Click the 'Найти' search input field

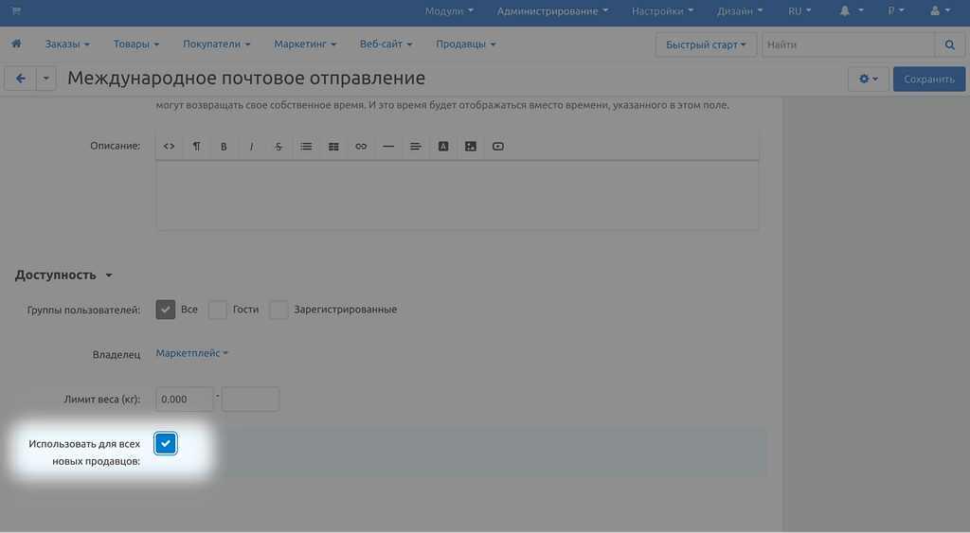847,44
